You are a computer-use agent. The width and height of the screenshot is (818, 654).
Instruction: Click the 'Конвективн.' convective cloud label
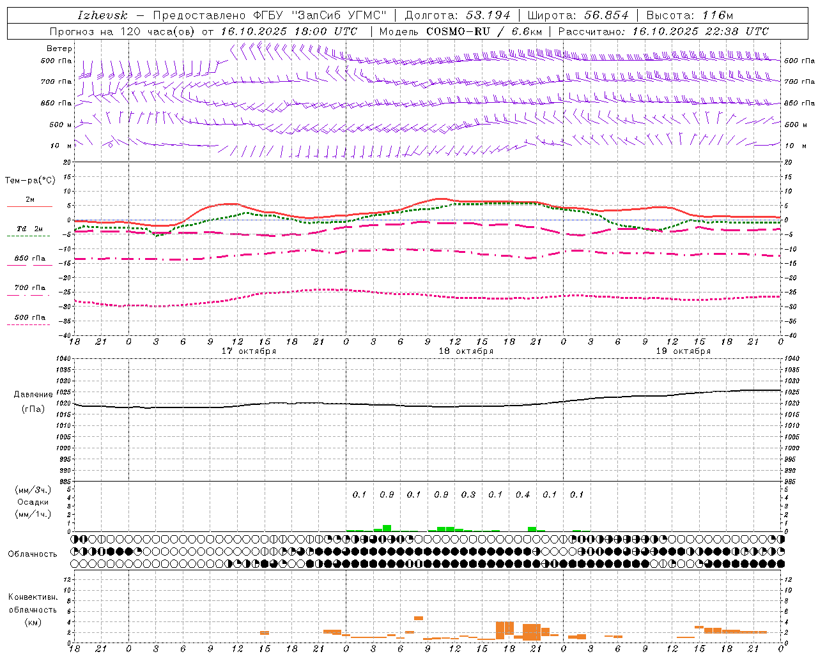pos(33,597)
